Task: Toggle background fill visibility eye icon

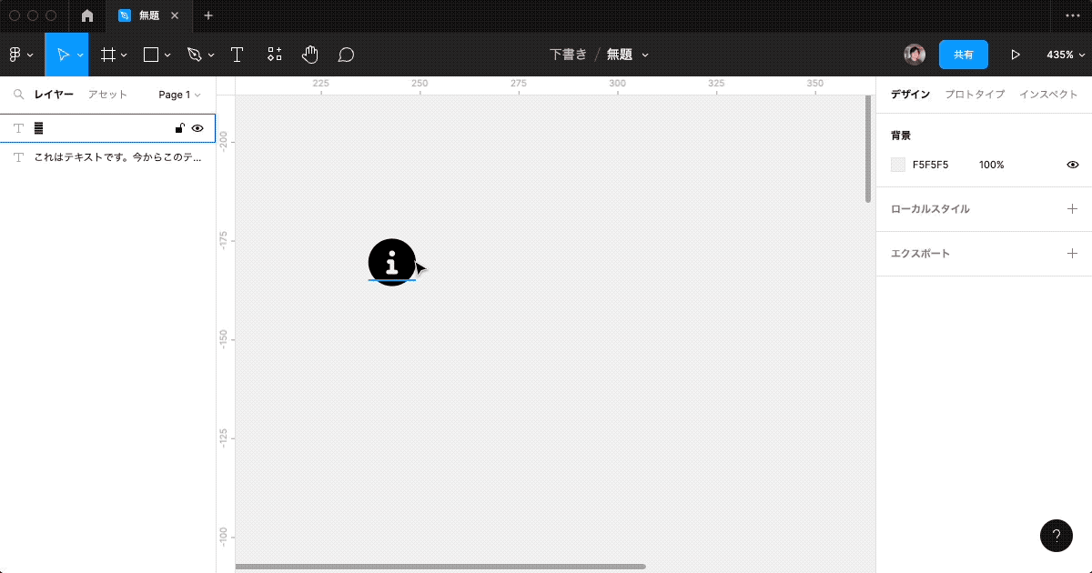Action: [1072, 164]
